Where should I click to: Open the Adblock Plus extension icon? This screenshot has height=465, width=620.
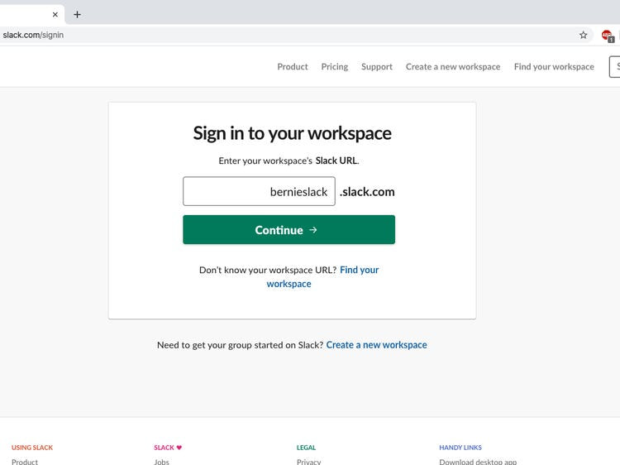[608, 36]
